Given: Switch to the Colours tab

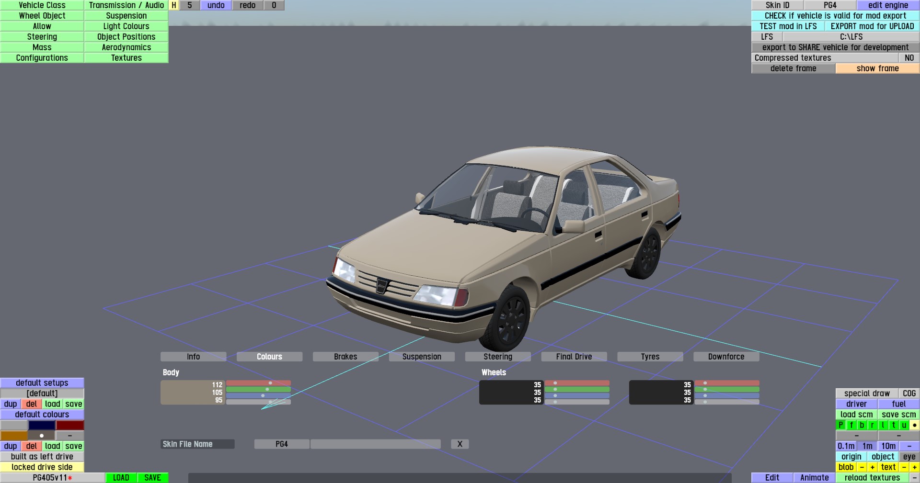Looking at the screenshot, I should pyautogui.click(x=269, y=357).
